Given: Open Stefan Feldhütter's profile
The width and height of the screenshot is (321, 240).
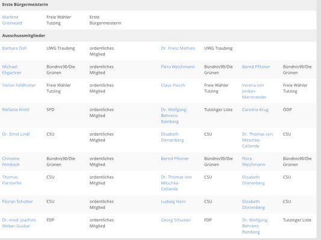Looking at the screenshot, I should pos(19,85).
